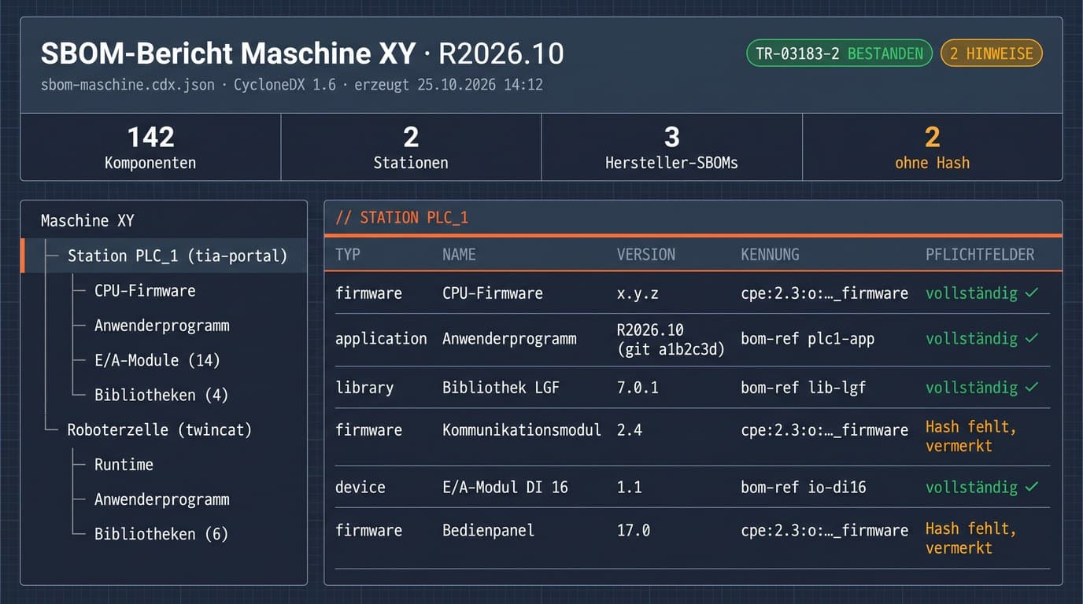The image size is (1083, 604).
Task: Click the TR-03183-2 BESTANDEN badge
Action: coord(839,53)
